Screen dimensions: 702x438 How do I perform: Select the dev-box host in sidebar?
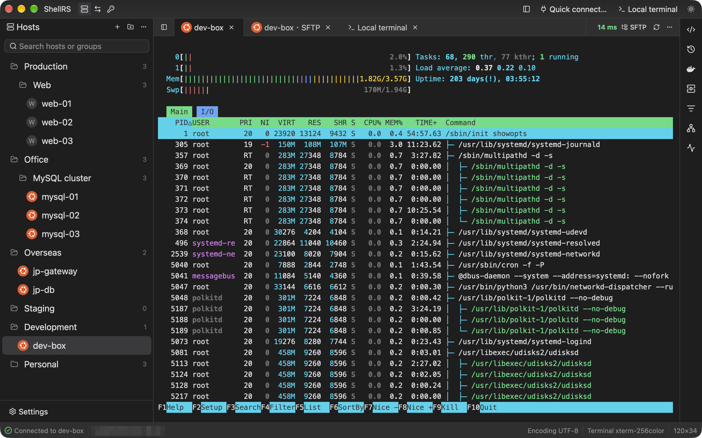(x=77, y=345)
